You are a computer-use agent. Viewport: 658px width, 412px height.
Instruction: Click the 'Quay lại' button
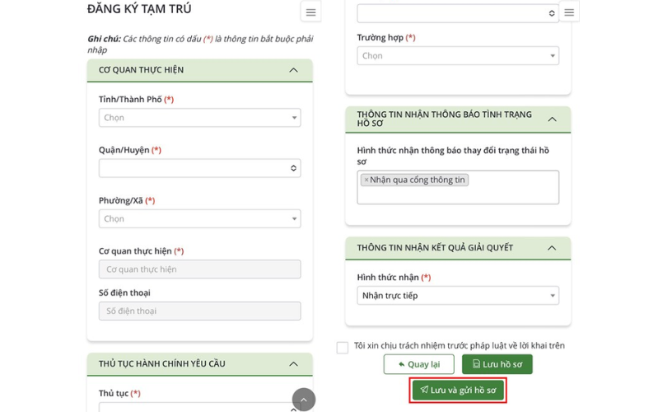pos(418,364)
